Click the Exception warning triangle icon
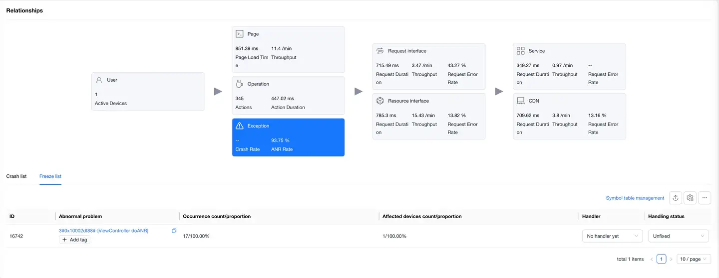This screenshot has height=278, width=719. pos(240,126)
